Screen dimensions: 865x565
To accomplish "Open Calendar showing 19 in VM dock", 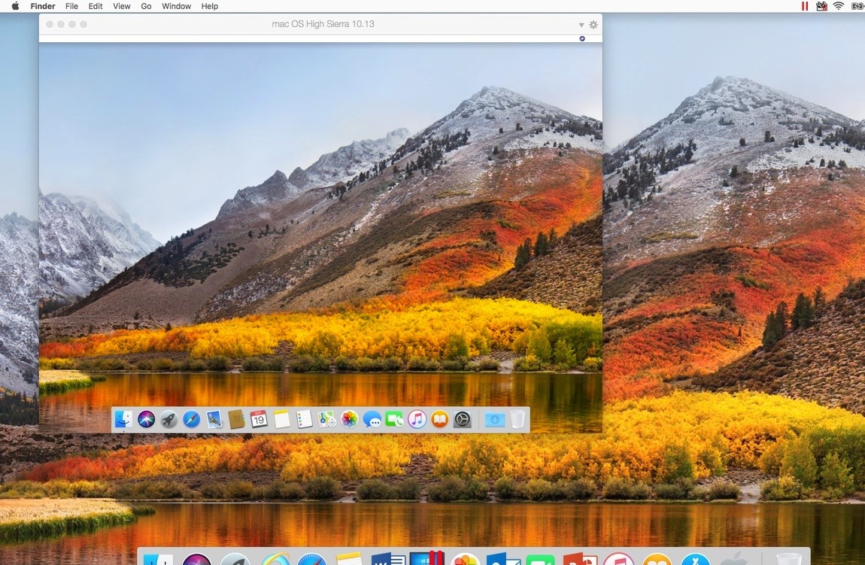I will pyautogui.click(x=259, y=419).
